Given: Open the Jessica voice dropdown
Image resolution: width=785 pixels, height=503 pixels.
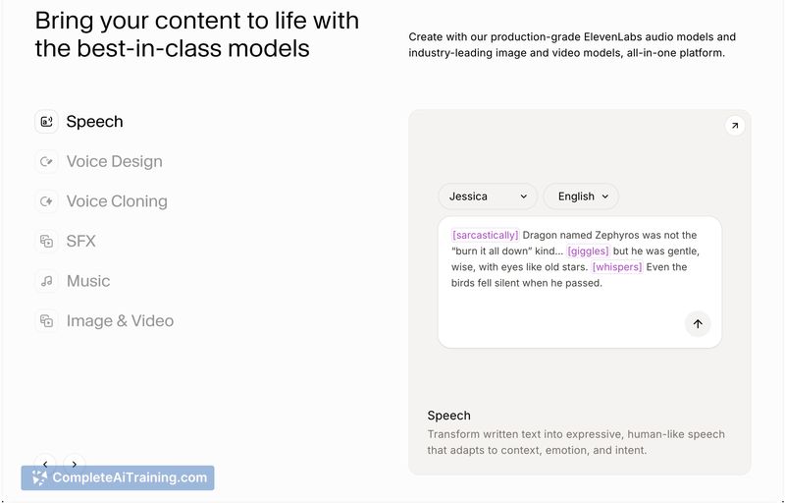Looking at the screenshot, I should (x=488, y=196).
